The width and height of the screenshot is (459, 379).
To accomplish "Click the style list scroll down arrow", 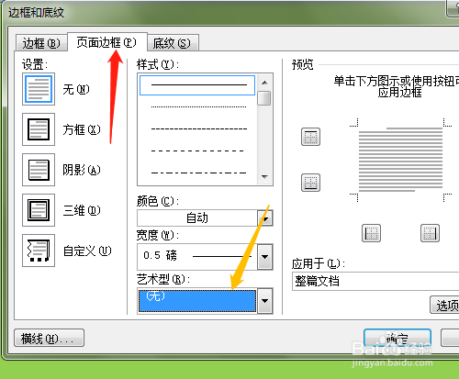I will click(x=264, y=177).
